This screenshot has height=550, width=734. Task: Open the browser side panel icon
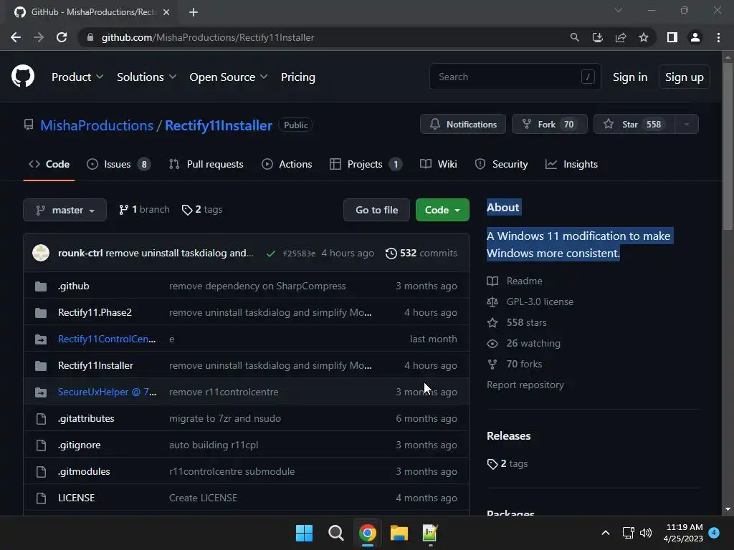tap(672, 37)
